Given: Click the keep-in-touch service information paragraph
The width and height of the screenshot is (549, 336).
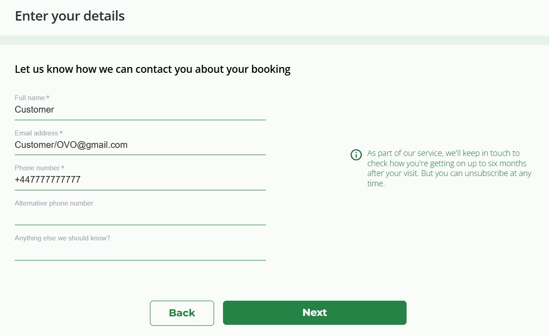Looking at the screenshot, I should click(449, 168).
